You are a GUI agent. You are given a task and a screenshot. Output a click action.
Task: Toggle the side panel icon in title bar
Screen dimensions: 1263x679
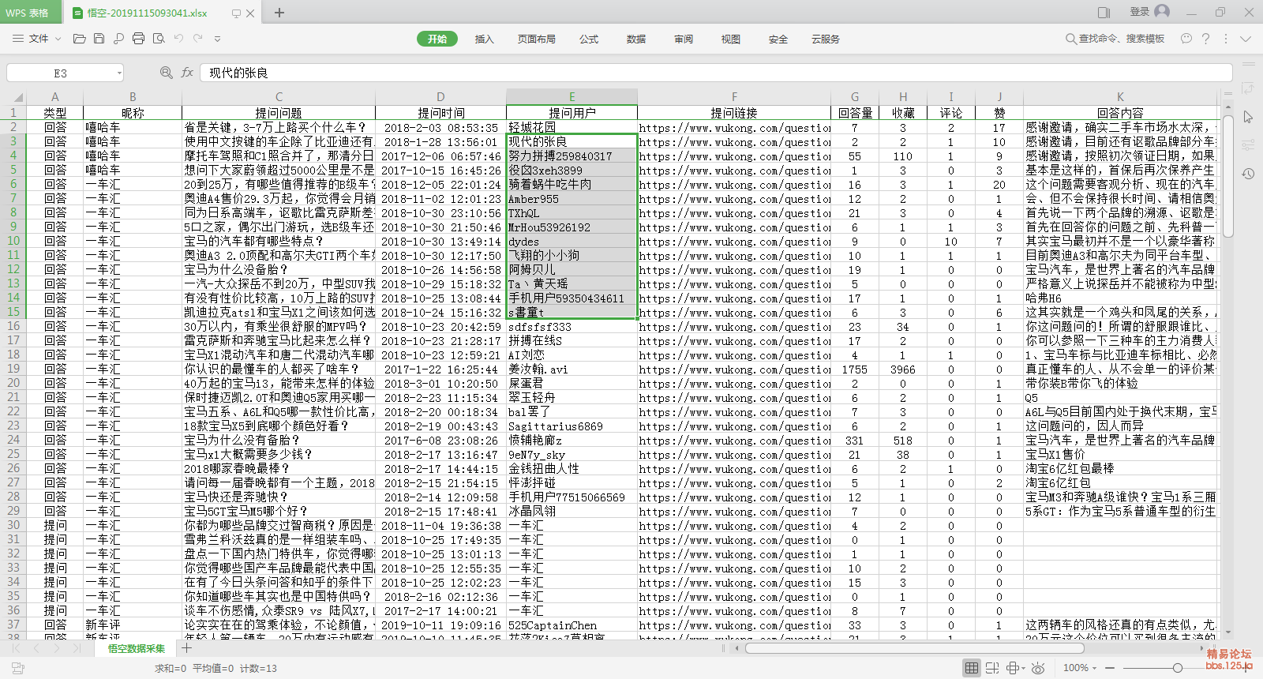pyautogui.click(x=1104, y=12)
